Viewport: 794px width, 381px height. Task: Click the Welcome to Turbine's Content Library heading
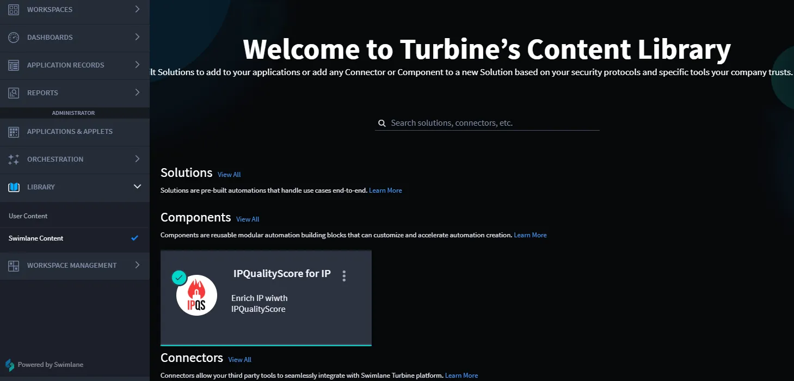point(487,49)
